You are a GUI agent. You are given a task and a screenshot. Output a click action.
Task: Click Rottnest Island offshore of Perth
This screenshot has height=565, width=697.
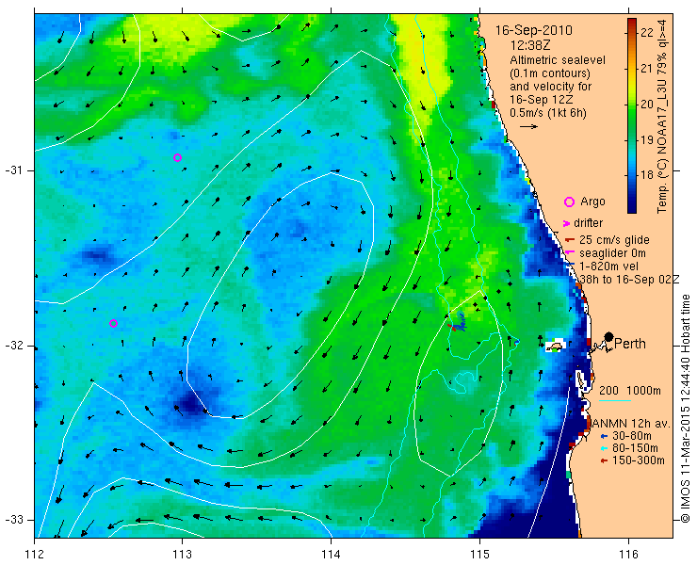coord(555,347)
